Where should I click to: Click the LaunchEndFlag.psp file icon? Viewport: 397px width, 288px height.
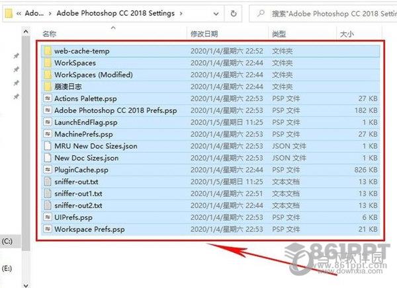48,122
